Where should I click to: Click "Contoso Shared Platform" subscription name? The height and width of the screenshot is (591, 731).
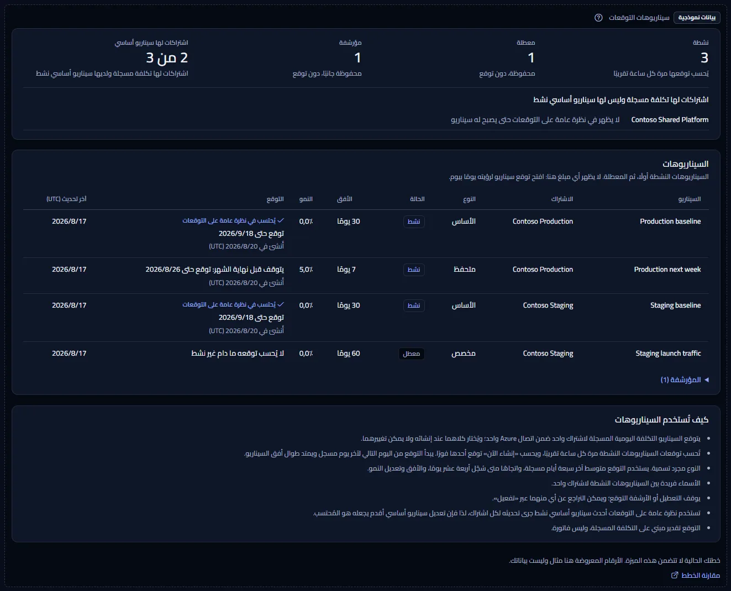(x=670, y=120)
